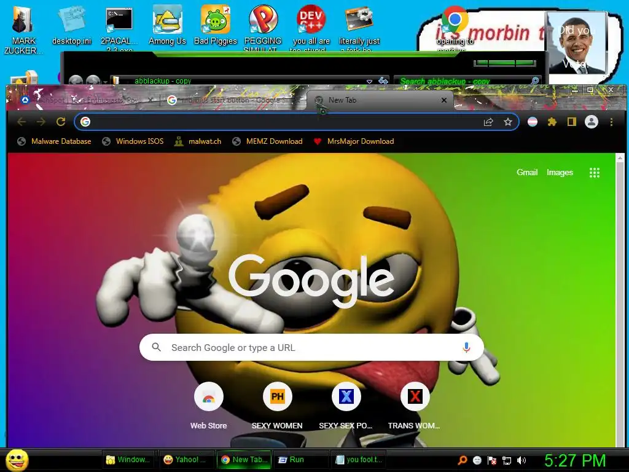Screen dimensions: 629x472
Task: Reload the page with refresh icon
Action: tap(61, 122)
